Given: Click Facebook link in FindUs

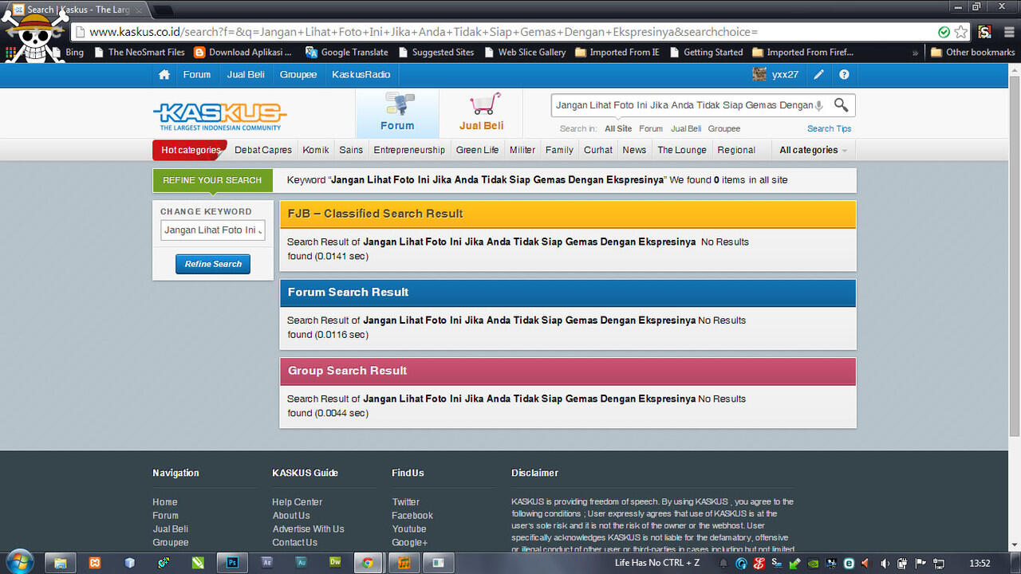Looking at the screenshot, I should click(412, 516).
